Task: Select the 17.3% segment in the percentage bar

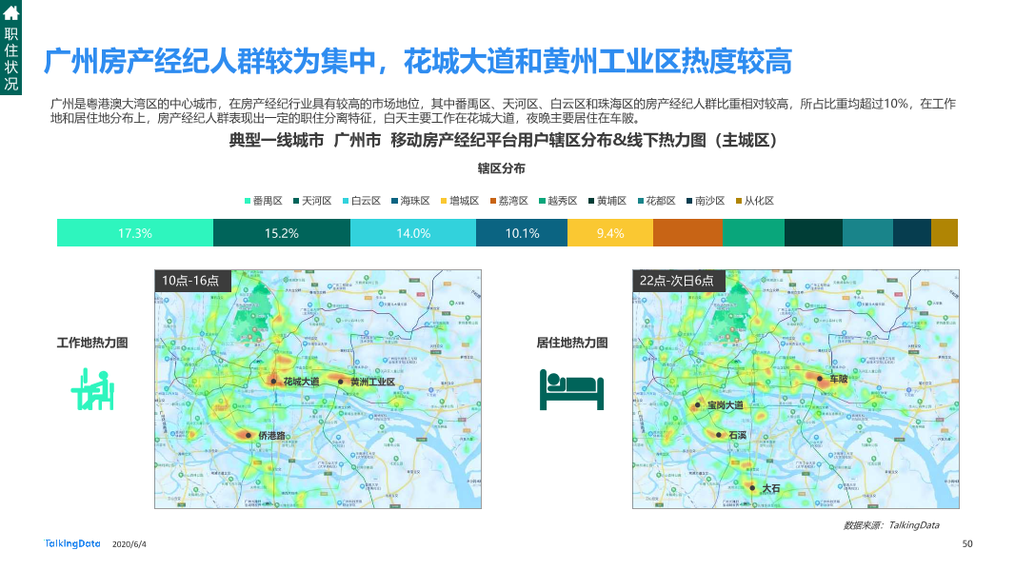Action: click(x=133, y=231)
